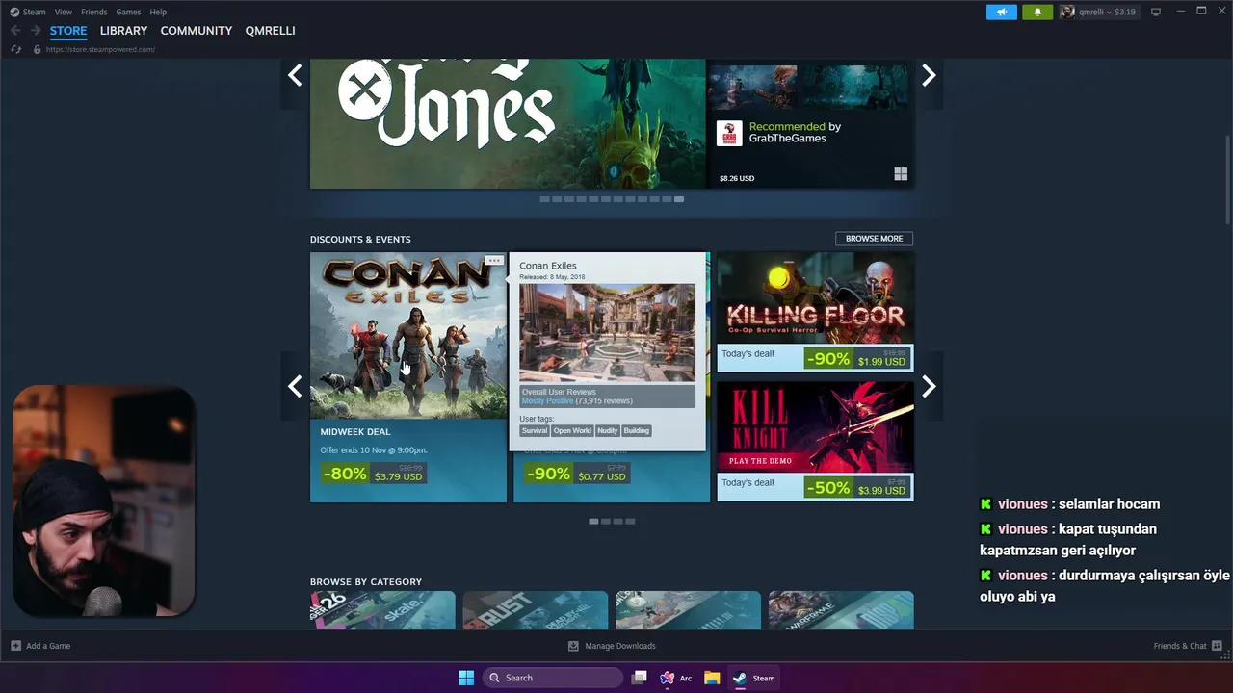Image resolution: width=1233 pixels, height=693 pixels.
Task: Click the BROWSE MORE button
Action: click(874, 239)
